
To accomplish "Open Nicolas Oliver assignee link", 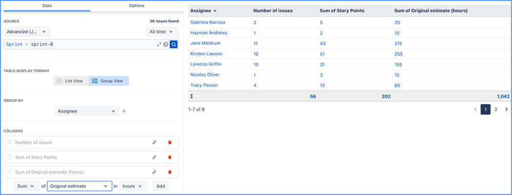I will [x=205, y=75].
